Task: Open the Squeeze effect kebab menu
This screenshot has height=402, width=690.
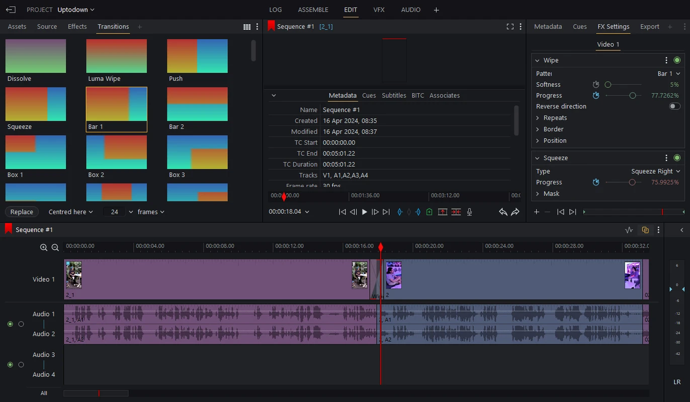Action: [x=666, y=158]
